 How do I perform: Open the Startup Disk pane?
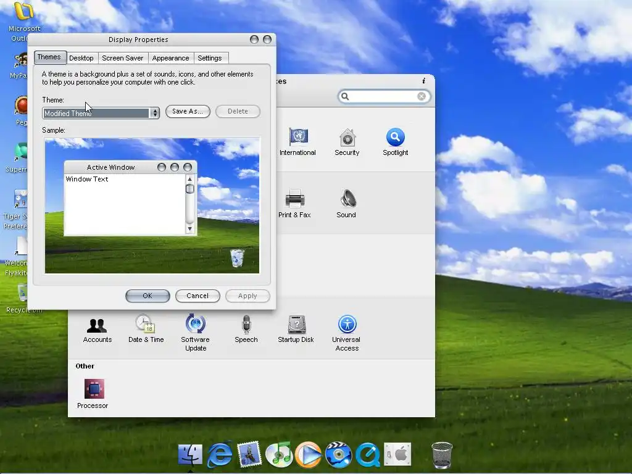coord(296,328)
